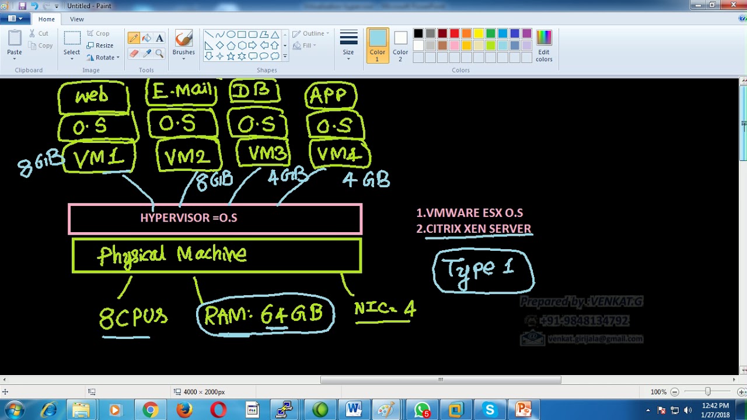Choose the Polygon shape
Viewport: 747px width, 420px height.
pyautogui.click(x=264, y=34)
